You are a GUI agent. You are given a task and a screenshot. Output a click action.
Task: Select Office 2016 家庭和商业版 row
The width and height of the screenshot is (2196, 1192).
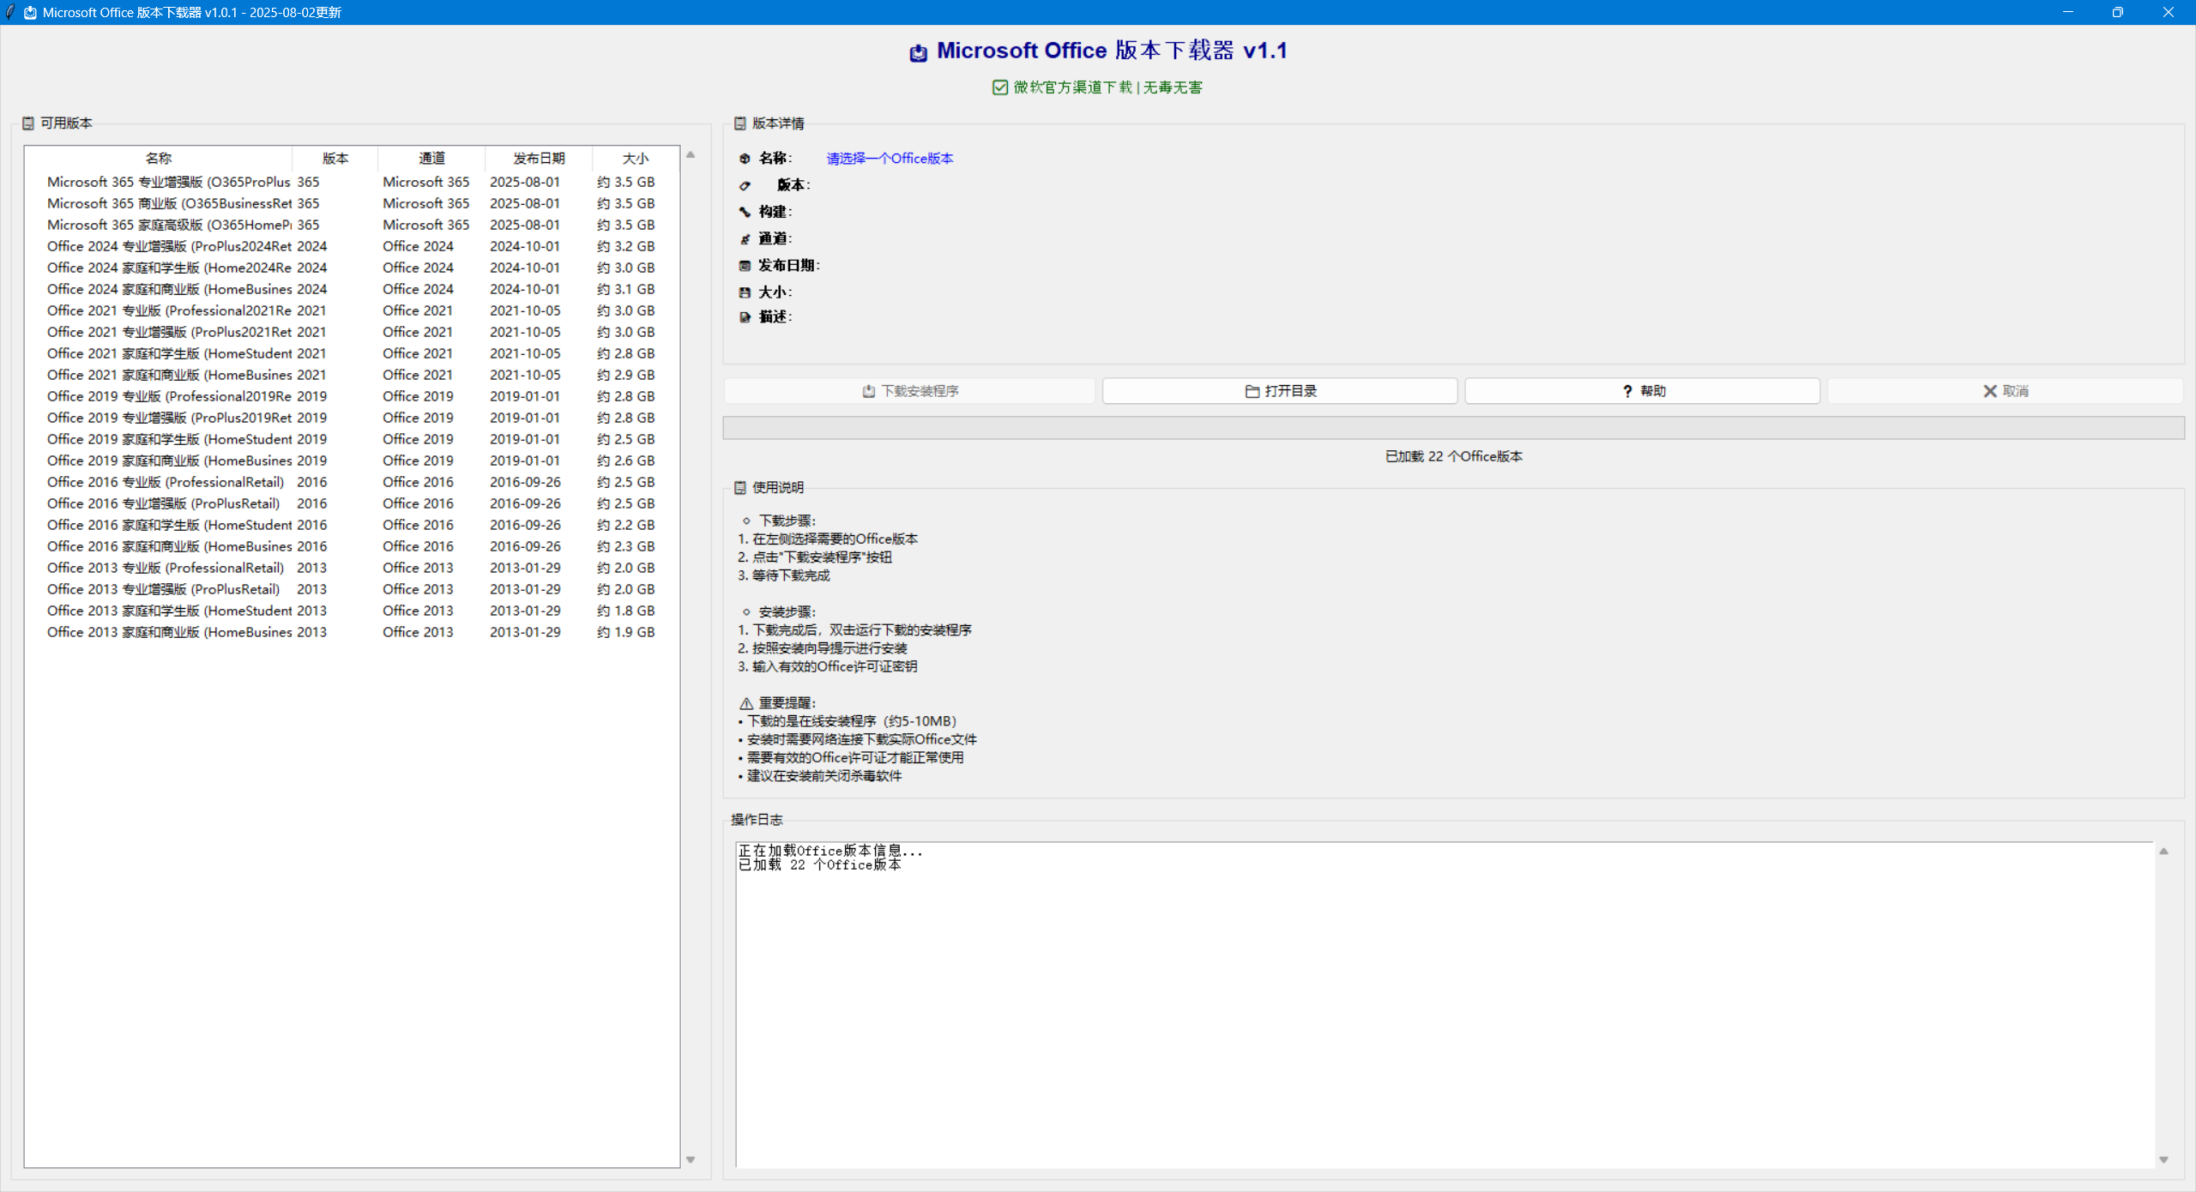(x=352, y=546)
